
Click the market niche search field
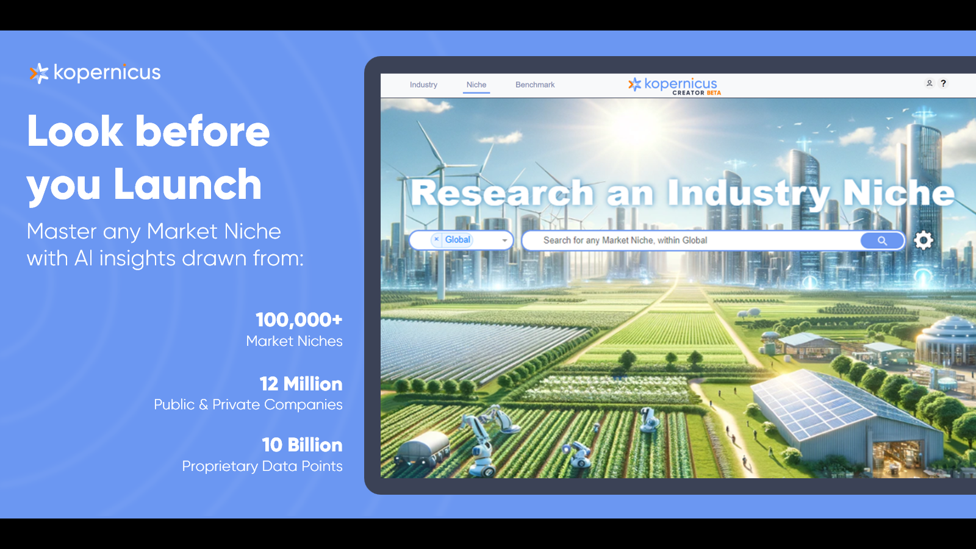click(x=692, y=240)
